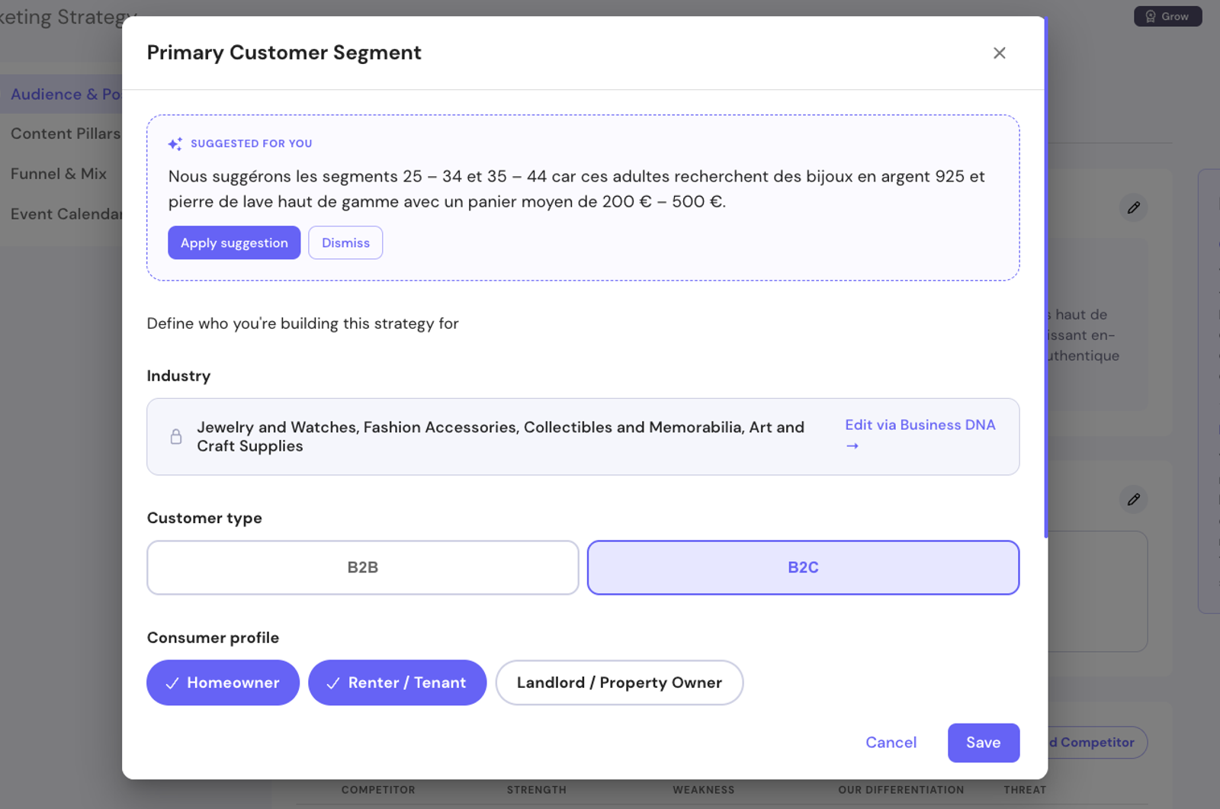
Task: Apply the suggested segments
Action: (x=234, y=242)
